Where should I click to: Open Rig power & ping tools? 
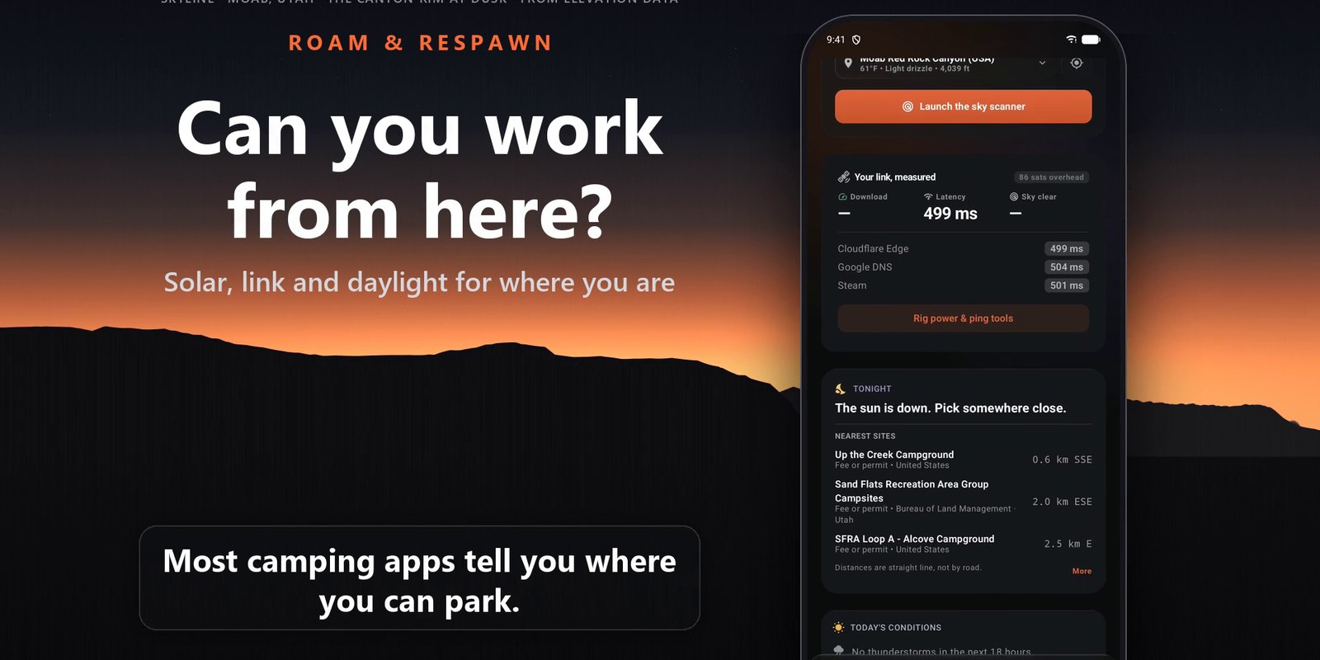963,318
